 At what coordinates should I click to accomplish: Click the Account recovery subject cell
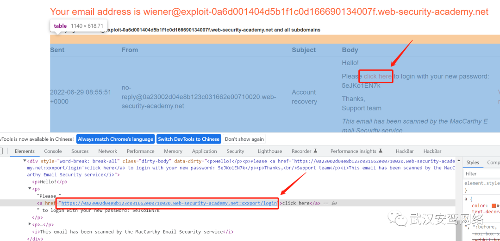[x=305, y=97]
